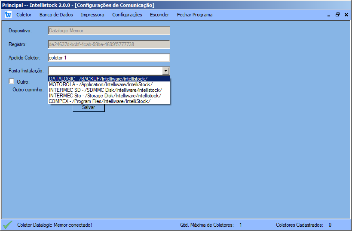
Task: Click the Intellistock W logo icon
Action: 8,15
